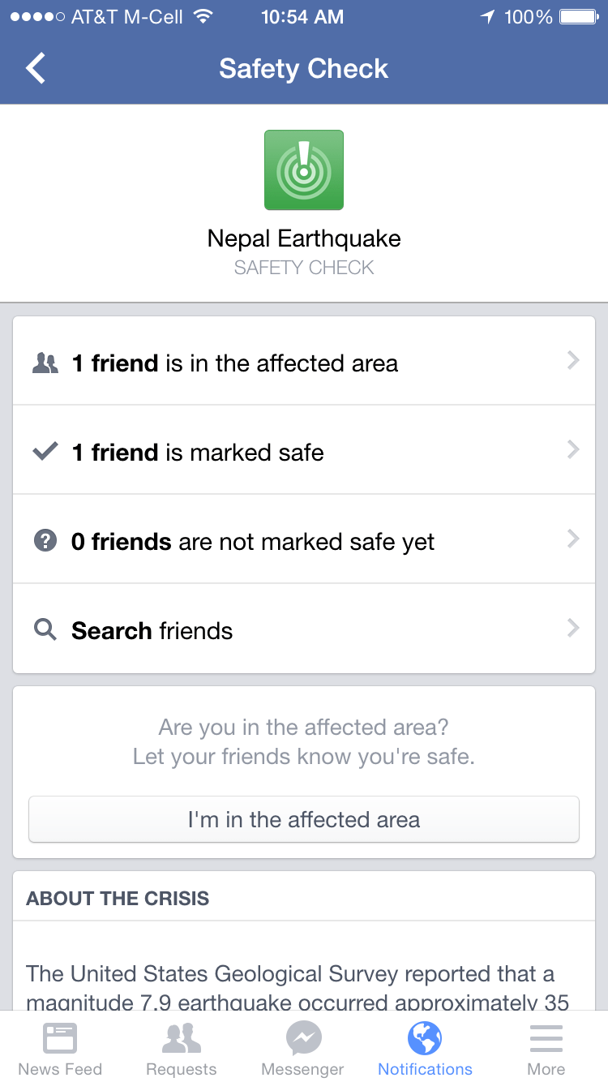Tap the magnifying glass search icon
The height and width of the screenshot is (1082, 608).
coord(45,630)
